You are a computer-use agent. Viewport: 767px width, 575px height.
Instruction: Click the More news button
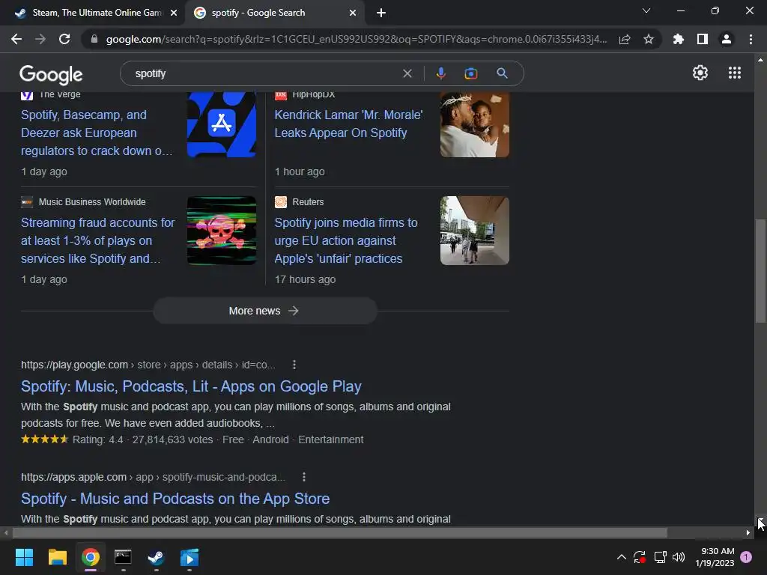[264, 311]
